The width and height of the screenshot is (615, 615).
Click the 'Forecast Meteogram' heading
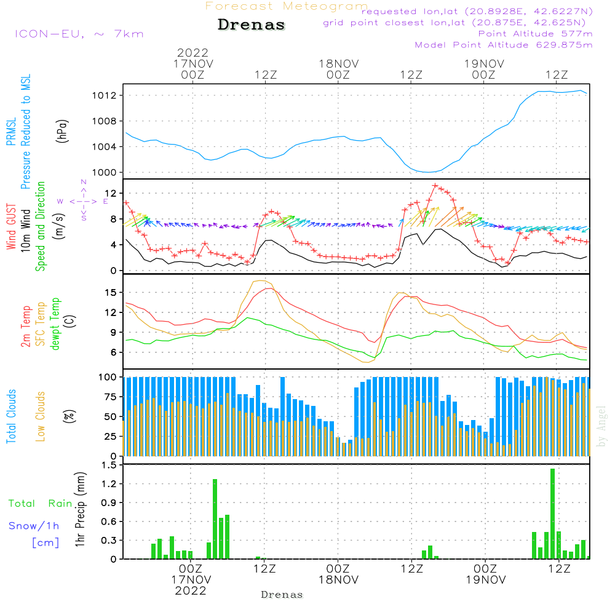(x=287, y=6)
